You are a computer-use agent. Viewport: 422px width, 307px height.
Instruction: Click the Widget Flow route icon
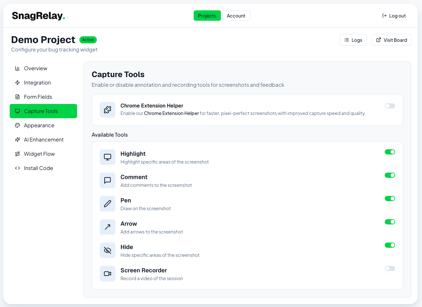pos(17,154)
